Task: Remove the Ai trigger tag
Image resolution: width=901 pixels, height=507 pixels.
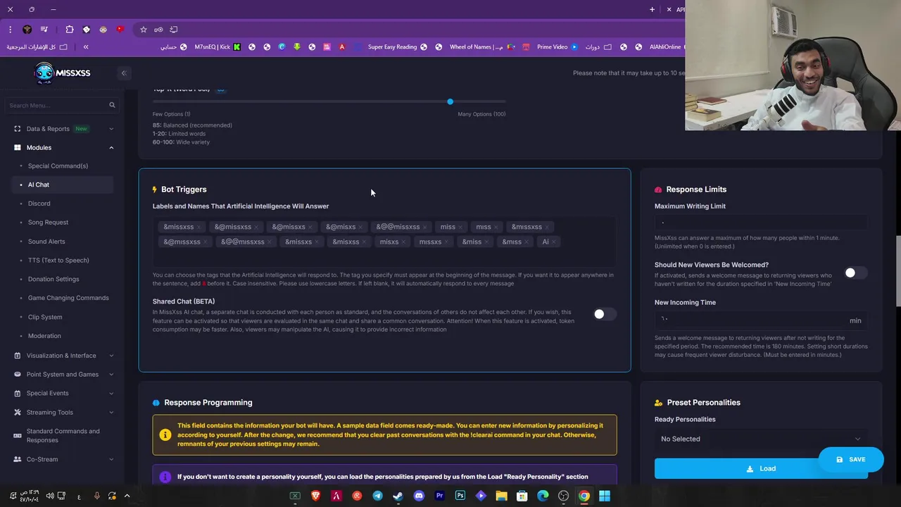Action: click(x=554, y=242)
